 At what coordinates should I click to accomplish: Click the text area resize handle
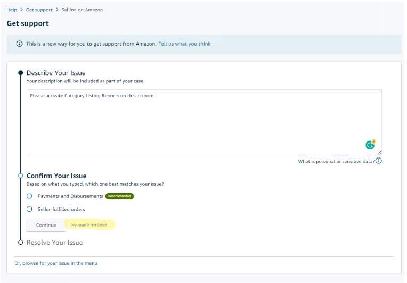tap(379, 153)
